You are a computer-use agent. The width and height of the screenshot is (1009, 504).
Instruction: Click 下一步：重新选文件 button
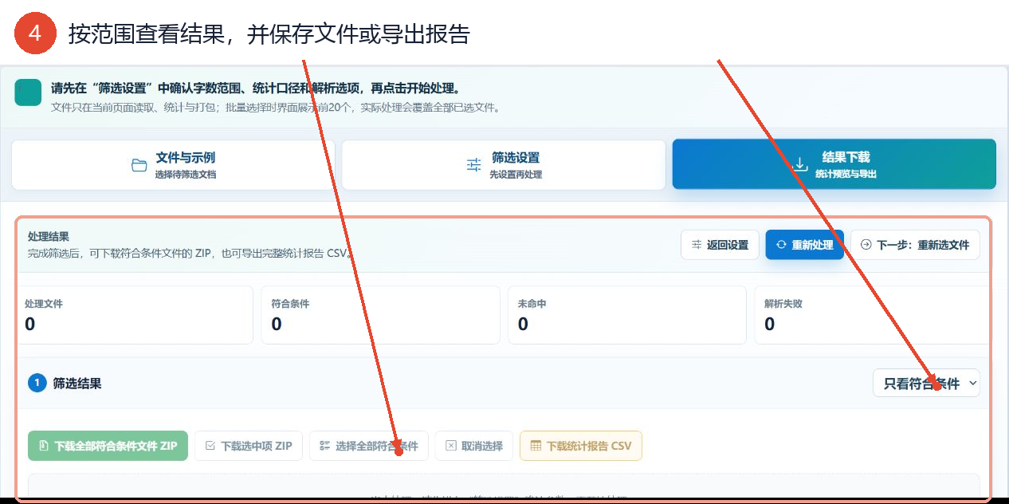(915, 245)
